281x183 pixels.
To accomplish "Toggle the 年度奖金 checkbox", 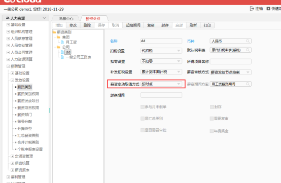I will (x=212, y=131).
